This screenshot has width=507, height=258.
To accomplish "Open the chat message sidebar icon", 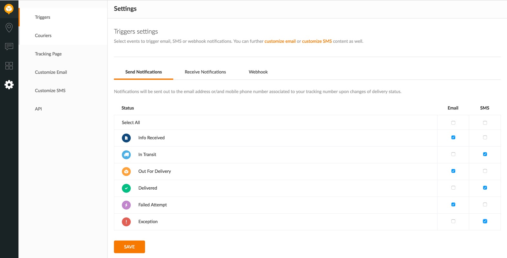I will click(9, 47).
